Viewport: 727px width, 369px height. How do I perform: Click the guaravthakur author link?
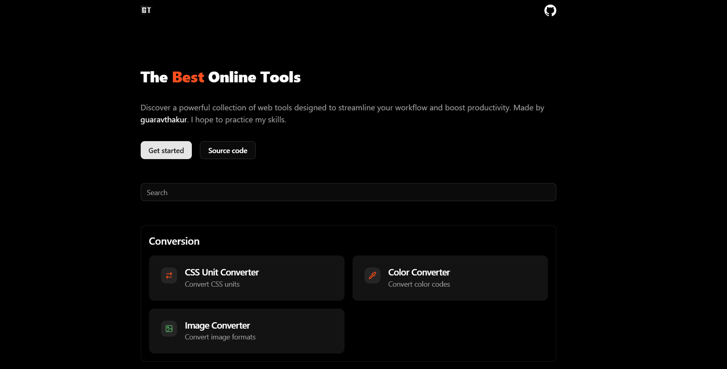[163, 119]
